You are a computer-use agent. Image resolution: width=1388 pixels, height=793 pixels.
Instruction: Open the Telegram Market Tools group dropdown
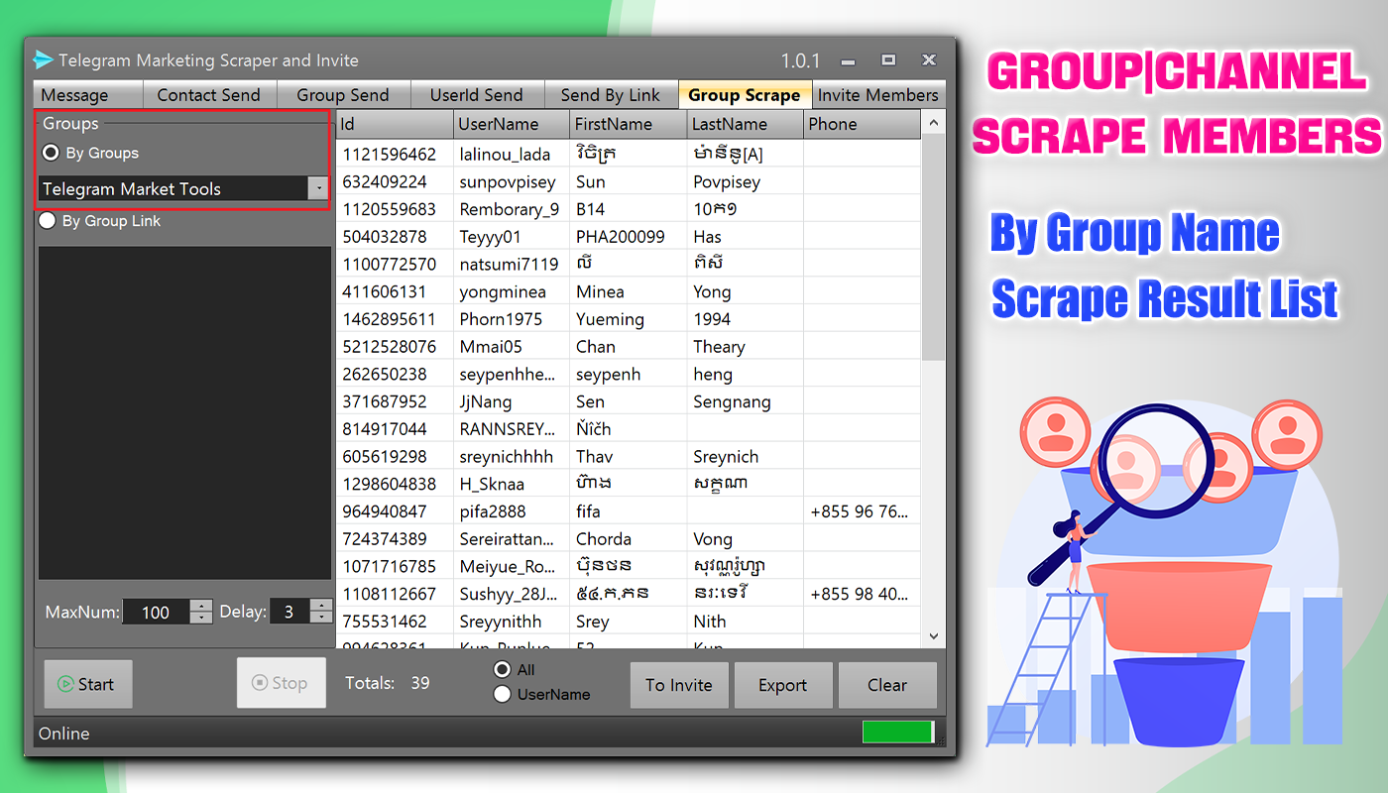coord(319,188)
